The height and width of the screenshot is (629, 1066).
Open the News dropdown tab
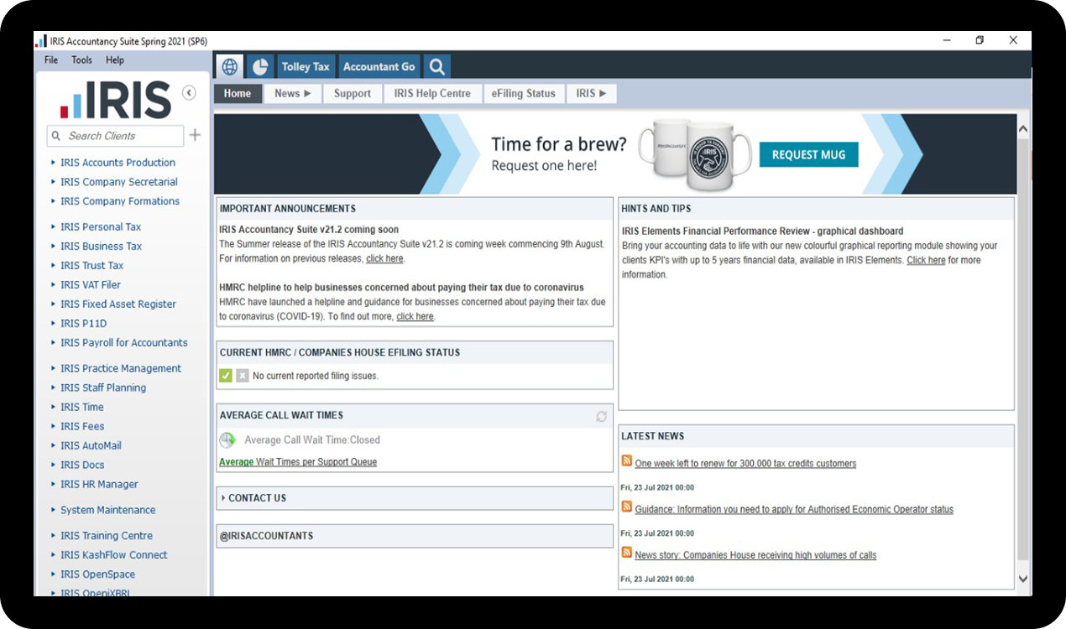[x=292, y=94]
